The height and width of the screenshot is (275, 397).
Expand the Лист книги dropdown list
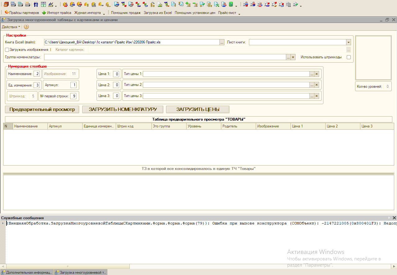(349, 42)
